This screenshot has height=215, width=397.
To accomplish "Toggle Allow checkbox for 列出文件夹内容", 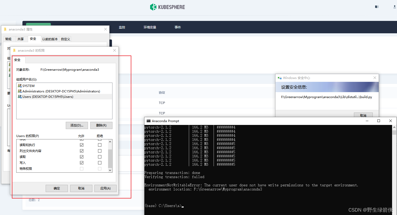I will coord(82,151).
